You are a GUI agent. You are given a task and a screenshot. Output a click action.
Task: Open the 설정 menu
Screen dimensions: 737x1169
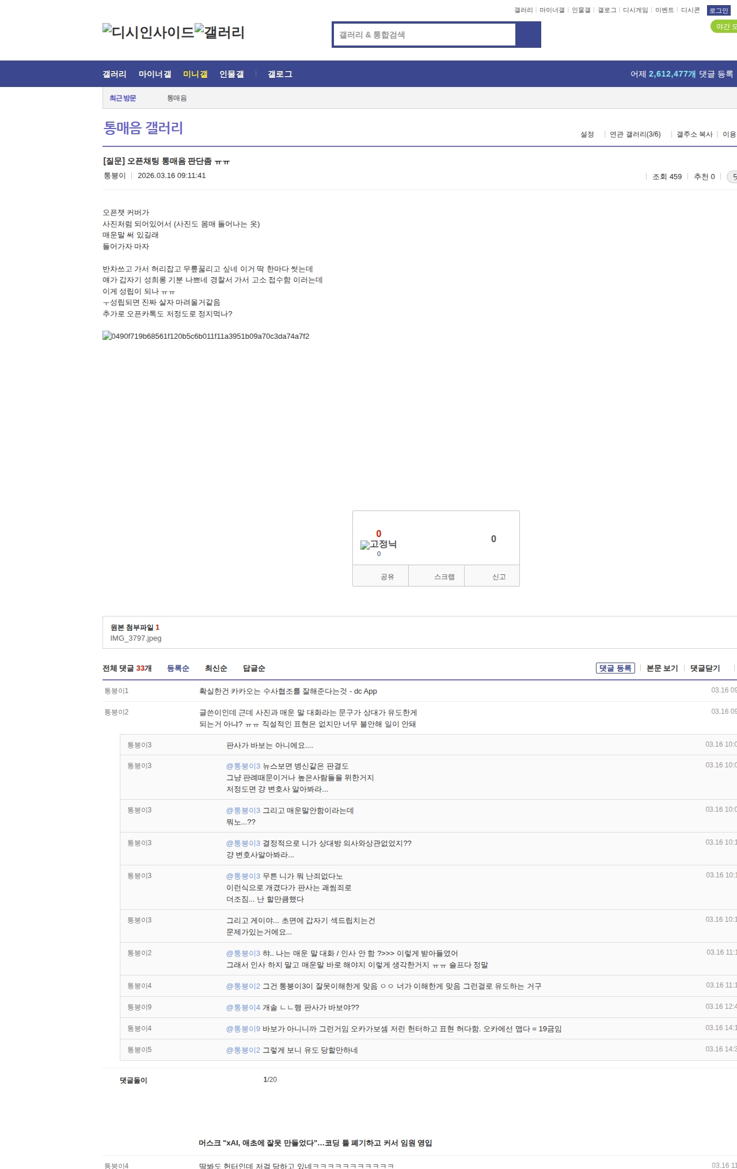587,135
